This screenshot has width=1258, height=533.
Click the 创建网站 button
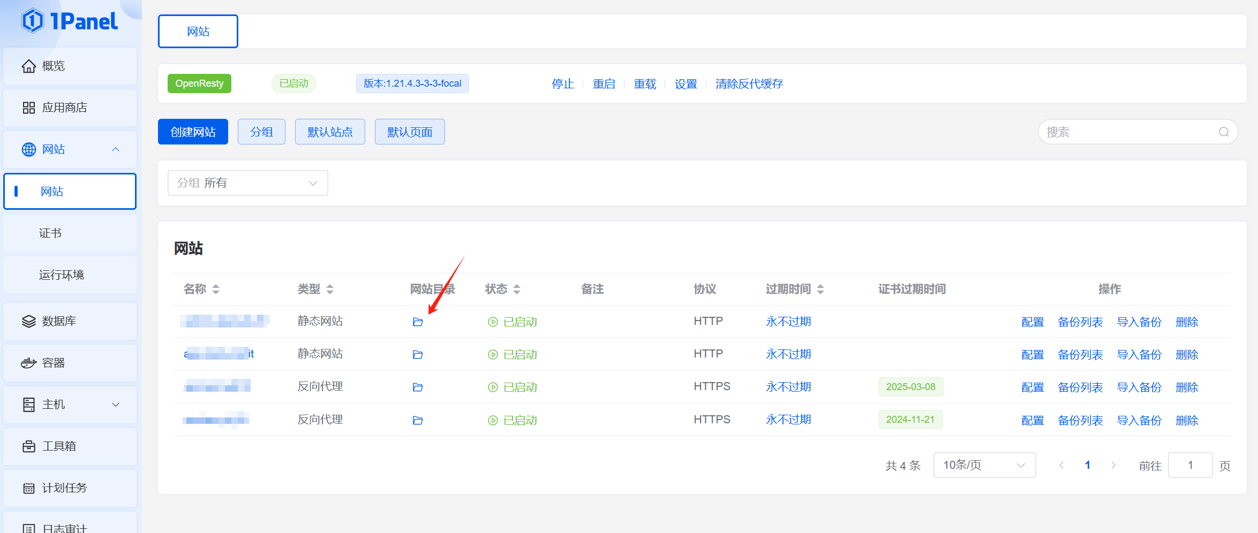pos(193,132)
